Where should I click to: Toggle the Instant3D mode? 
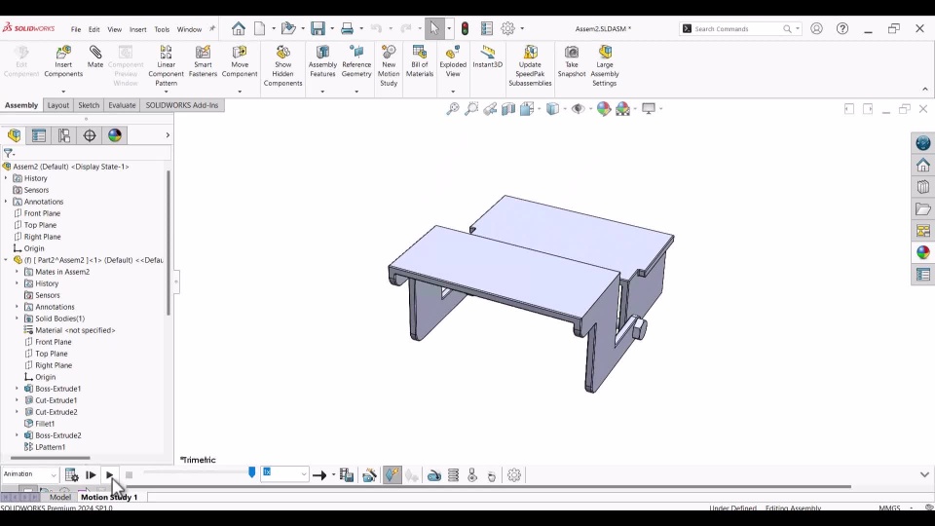(x=487, y=56)
